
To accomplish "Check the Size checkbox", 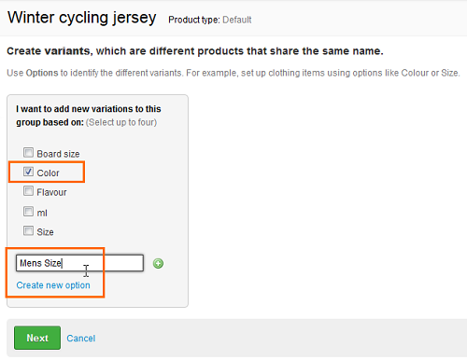I will coord(28,230).
